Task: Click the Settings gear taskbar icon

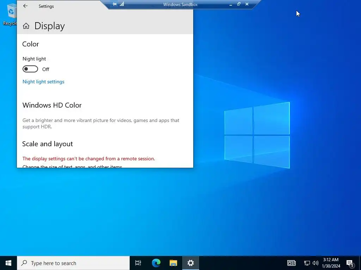Action: click(191, 263)
